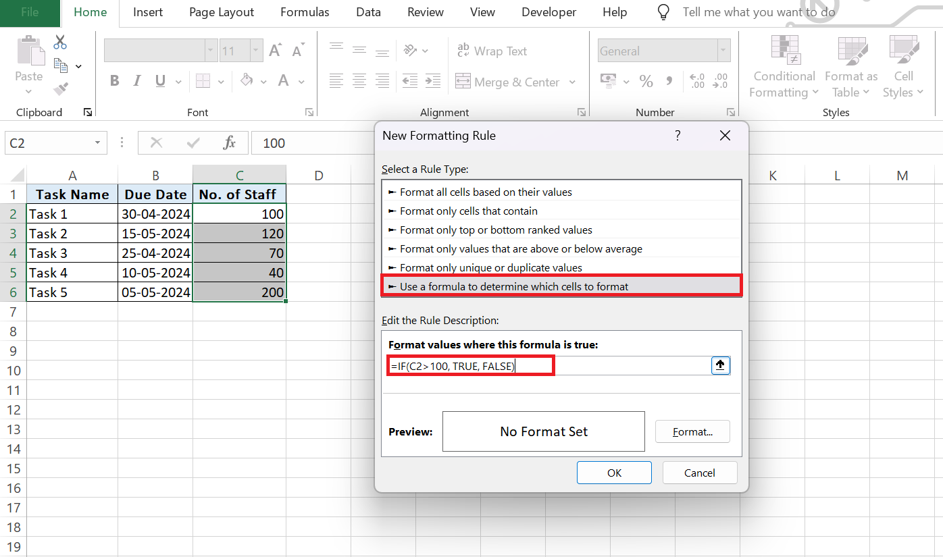Click the Center alignment icon
The width and height of the screenshot is (943, 557).
[x=359, y=81]
